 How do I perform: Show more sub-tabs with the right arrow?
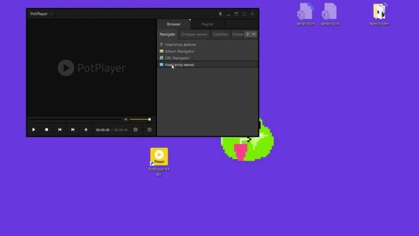pos(247,34)
